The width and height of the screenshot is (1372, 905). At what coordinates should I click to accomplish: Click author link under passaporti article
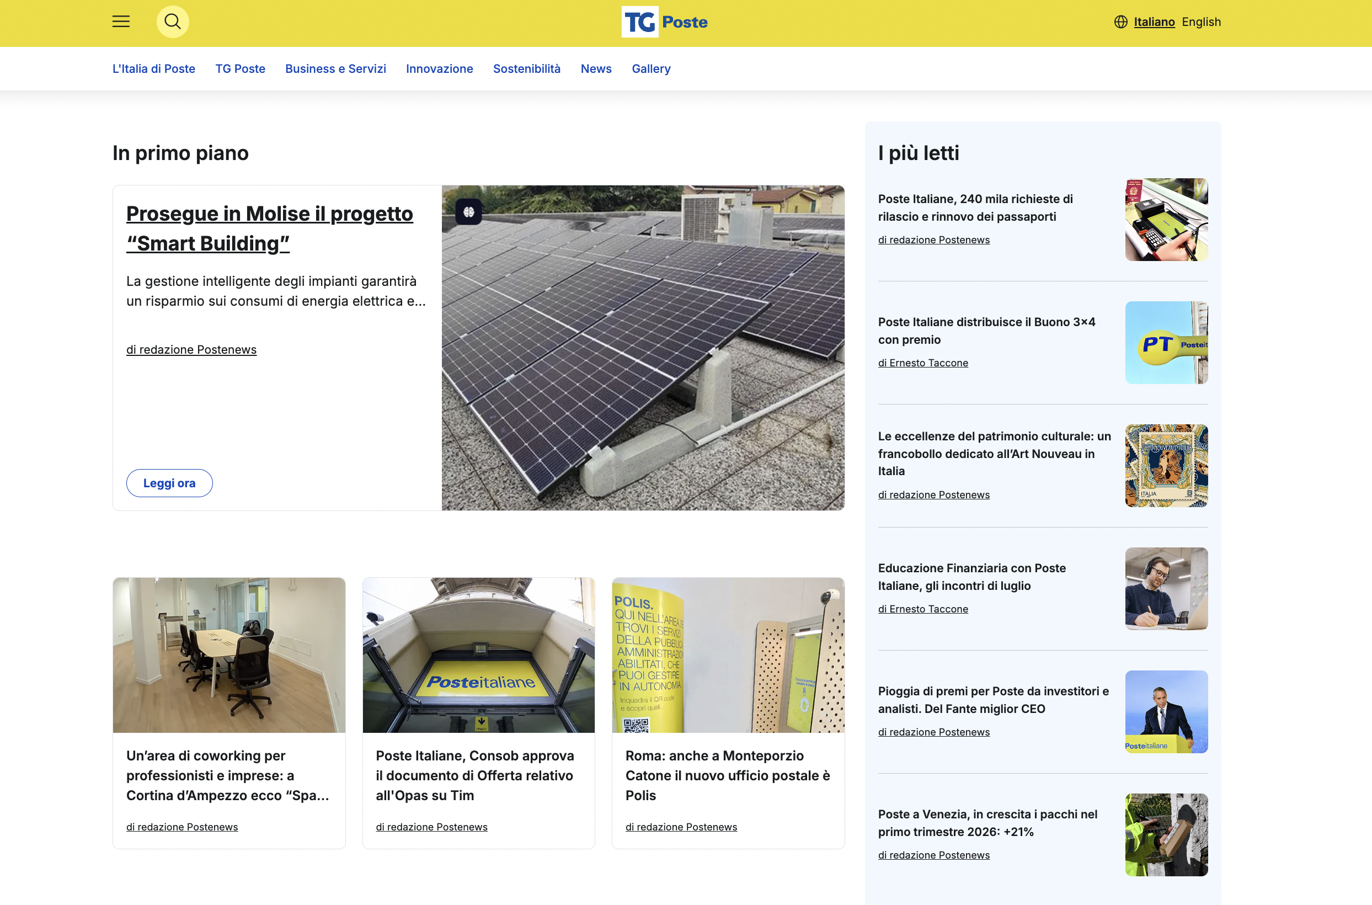click(x=934, y=240)
